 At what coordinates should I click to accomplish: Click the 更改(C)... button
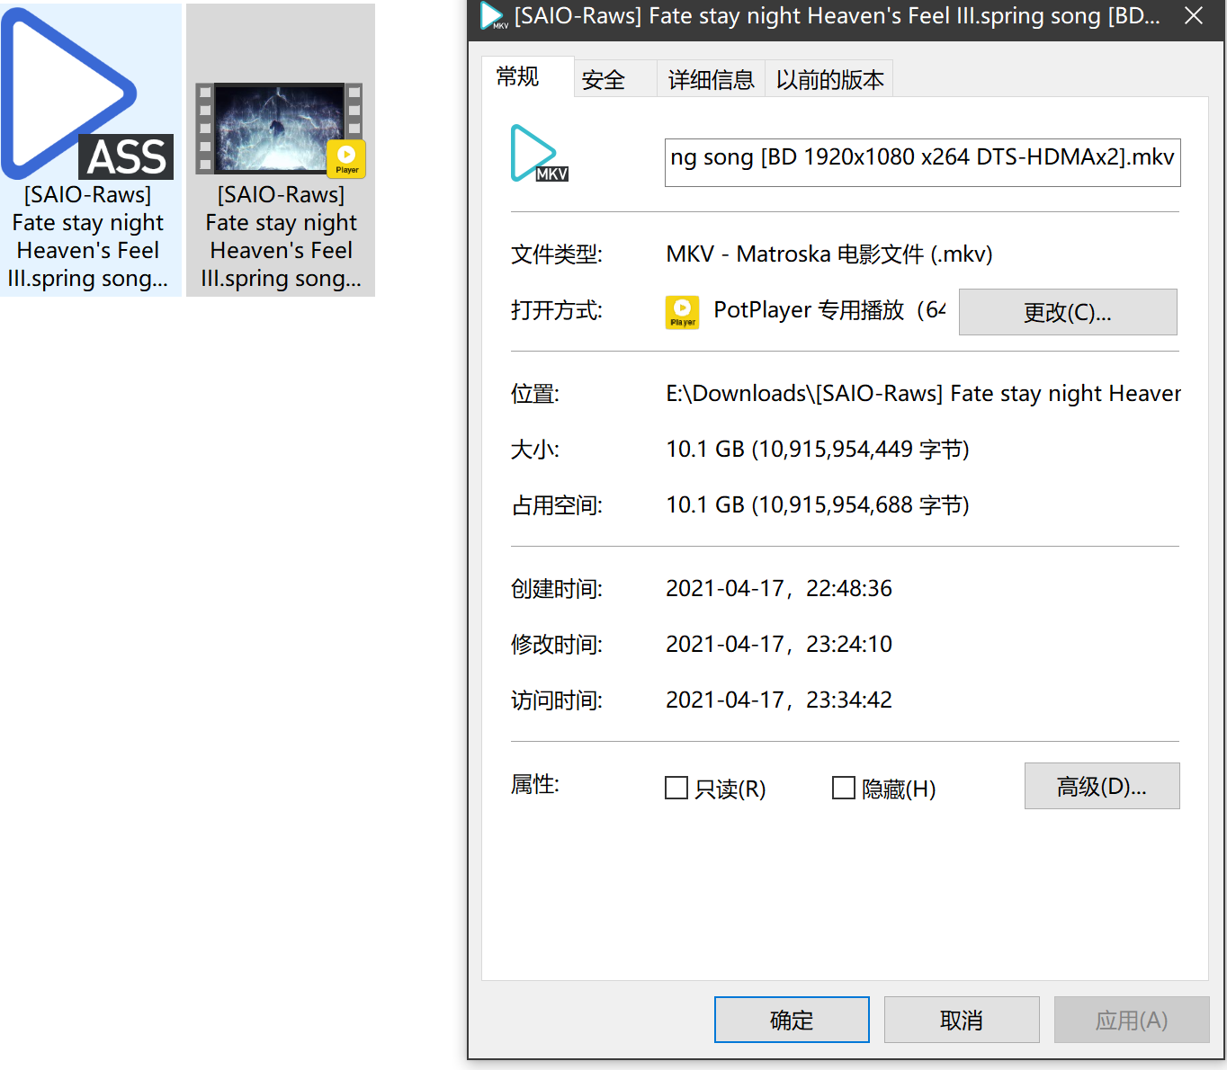coord(1068,312)
